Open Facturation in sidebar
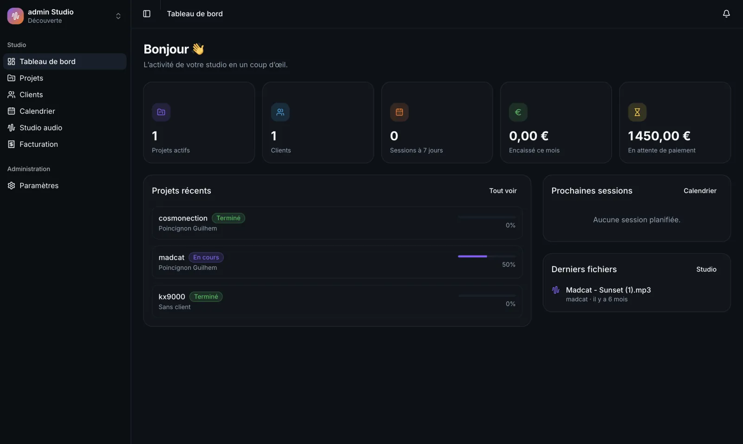 (65, 144)
